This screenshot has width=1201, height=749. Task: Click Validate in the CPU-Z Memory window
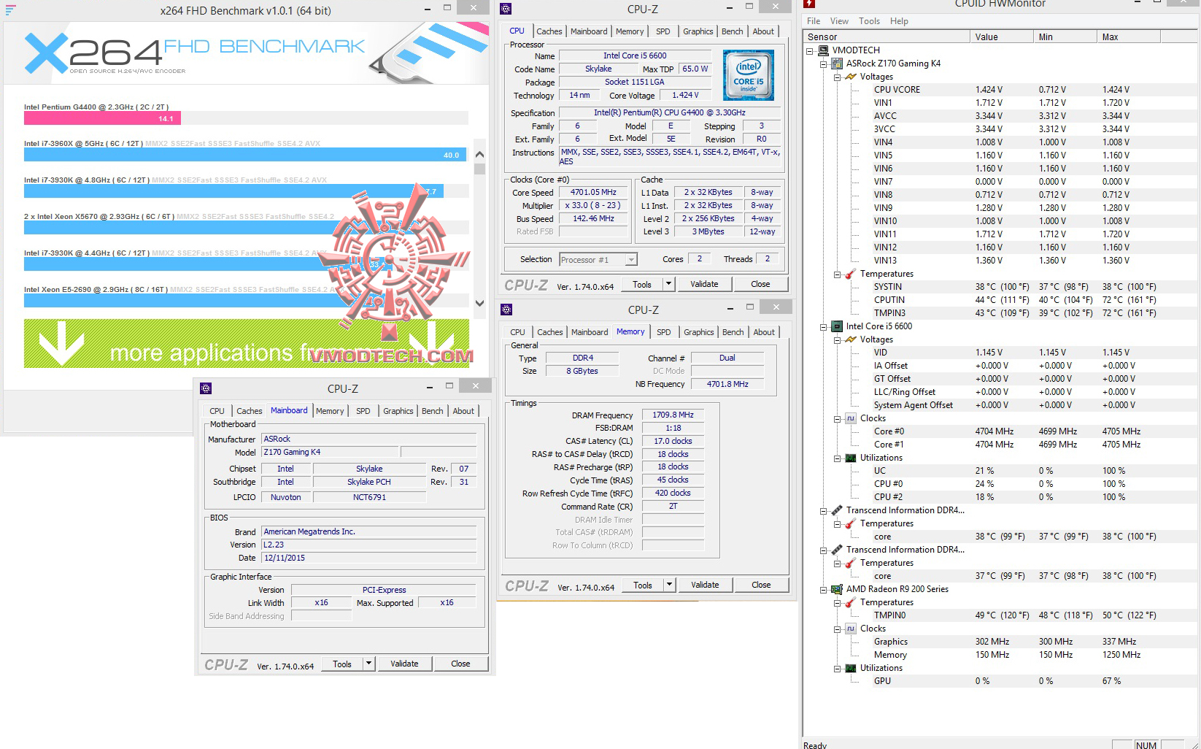[x=705, y=585]
